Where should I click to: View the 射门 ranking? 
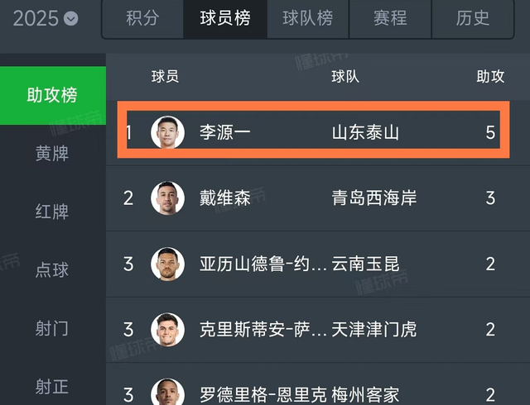(52, 328)
